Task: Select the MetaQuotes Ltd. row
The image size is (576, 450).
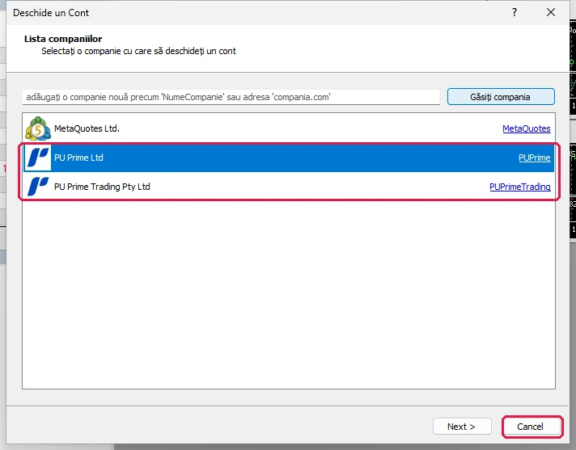Action: pyautogui.click(x=289, y=128)
